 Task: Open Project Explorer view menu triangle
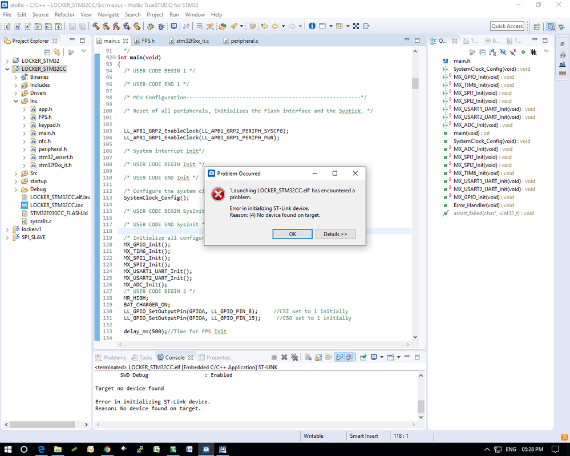pos(84,51)
